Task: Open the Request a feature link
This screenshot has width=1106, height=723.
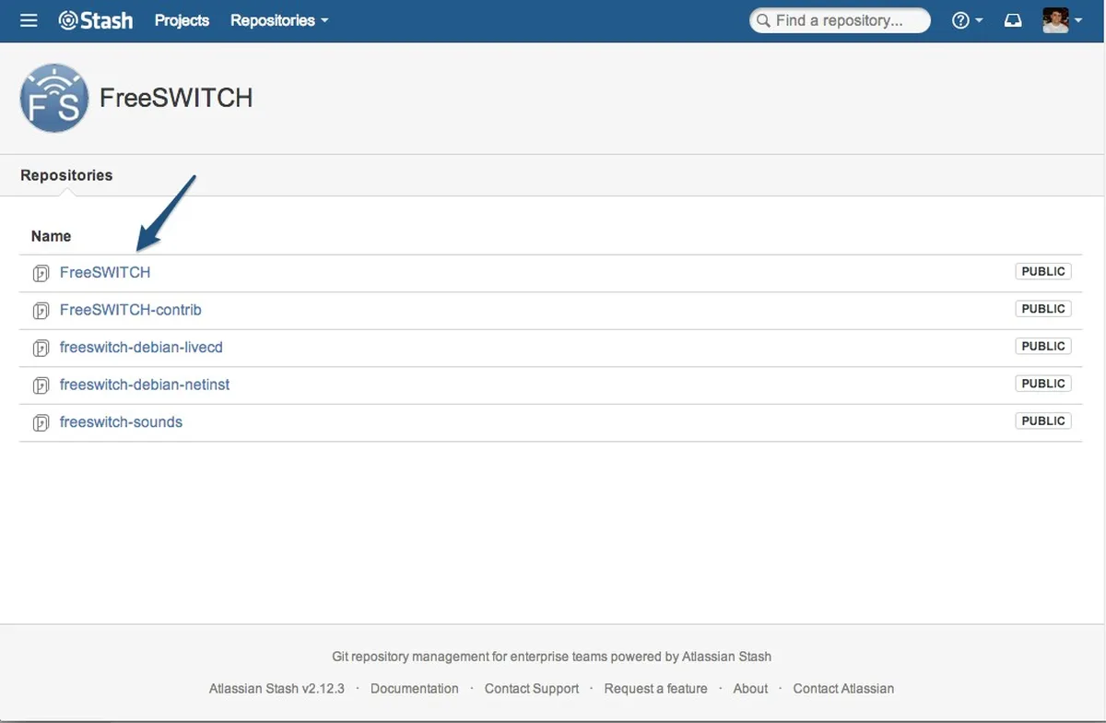Action: point(655,688)
